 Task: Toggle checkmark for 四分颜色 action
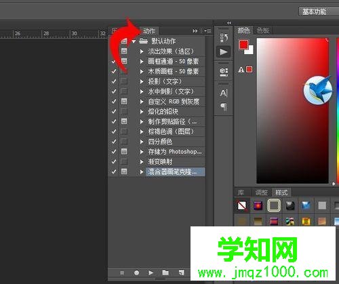point(114,142)
